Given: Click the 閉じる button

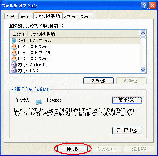Looking at the screenshot, I should [x=73, y=149].
